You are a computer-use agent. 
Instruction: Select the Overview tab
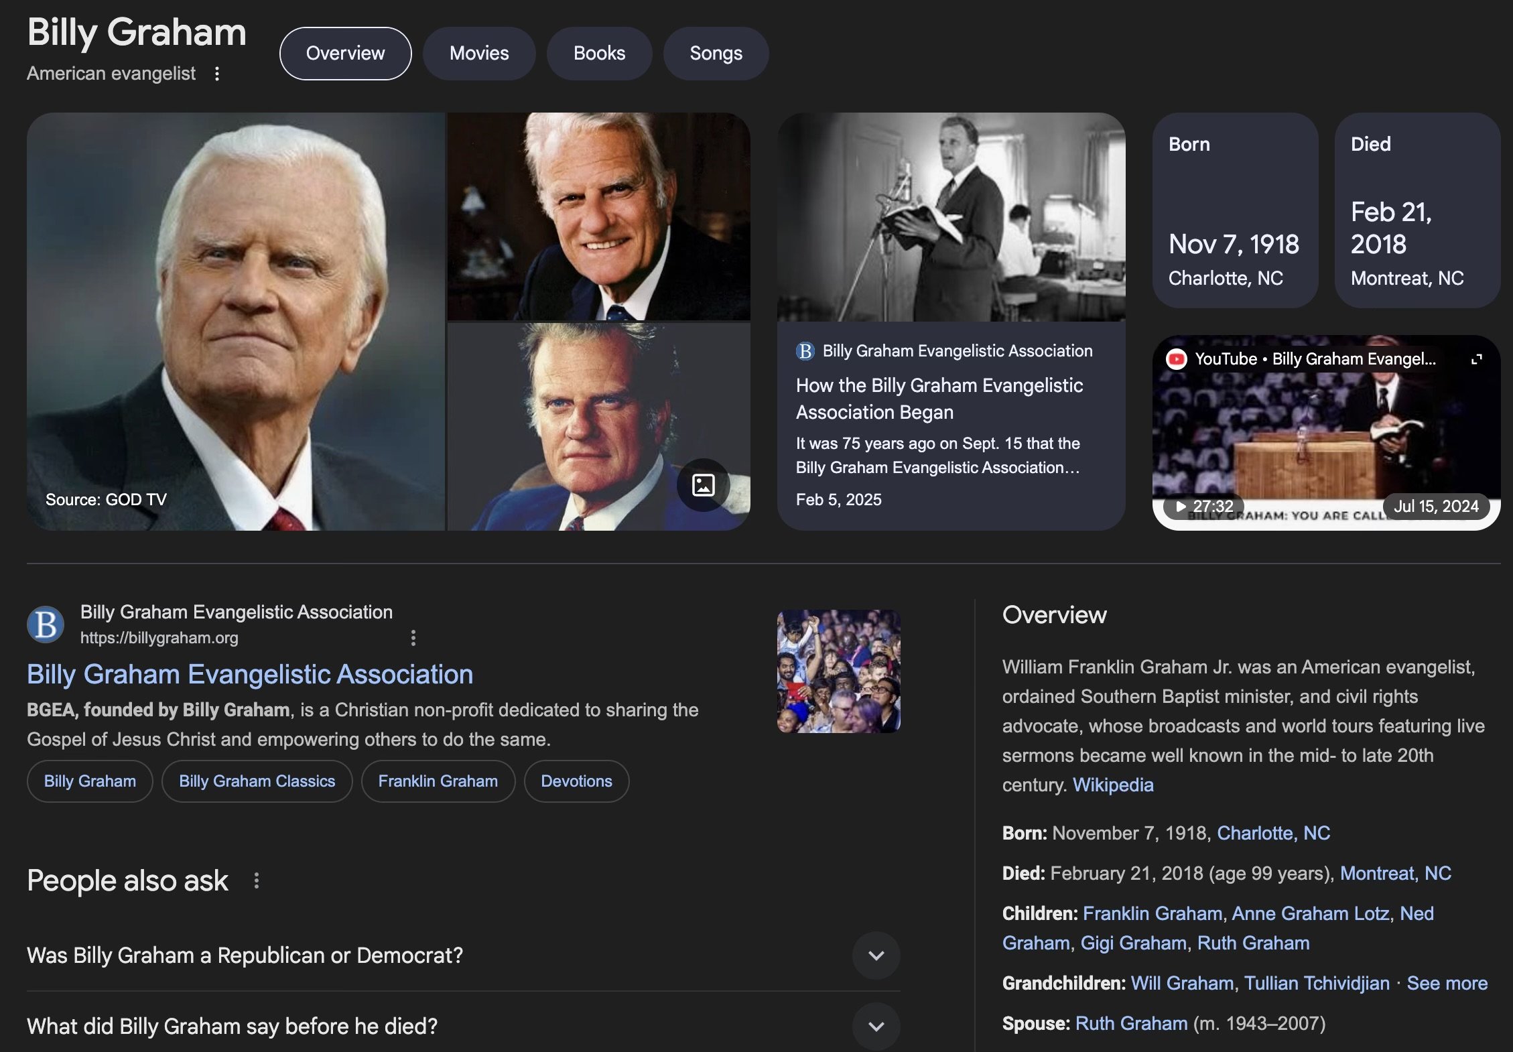point(346,54)
